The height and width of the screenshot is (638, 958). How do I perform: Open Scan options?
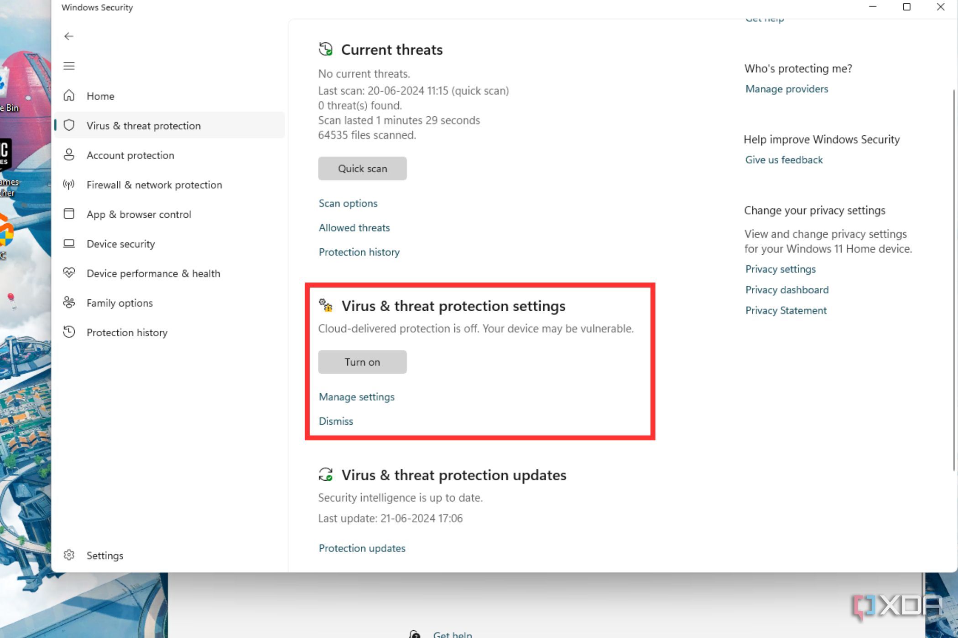(348, 203)
